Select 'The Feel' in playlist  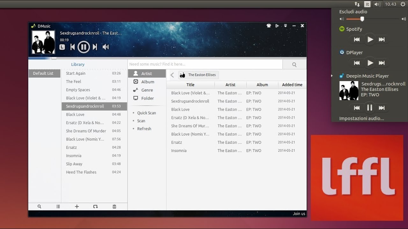coord(94,81)
